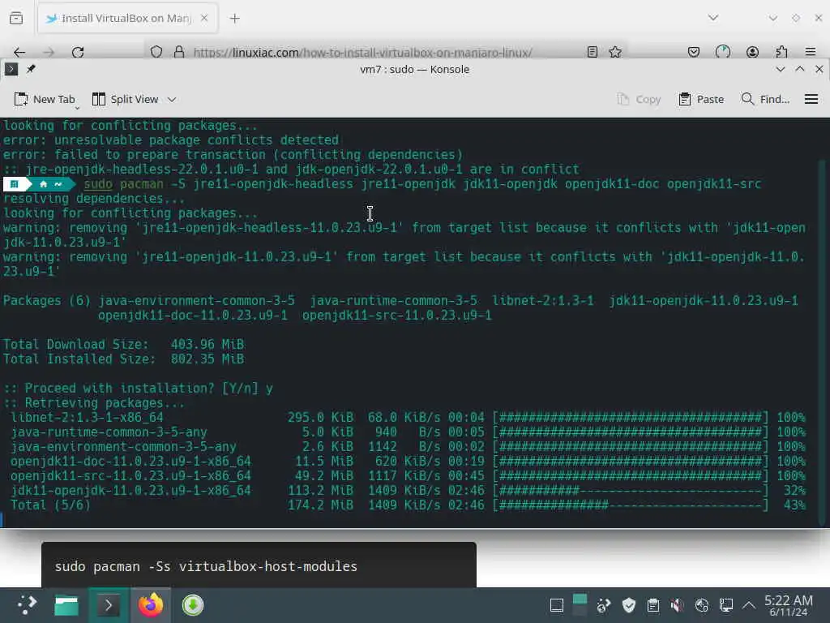Click the show desktop tray icon

pos(556,605)
